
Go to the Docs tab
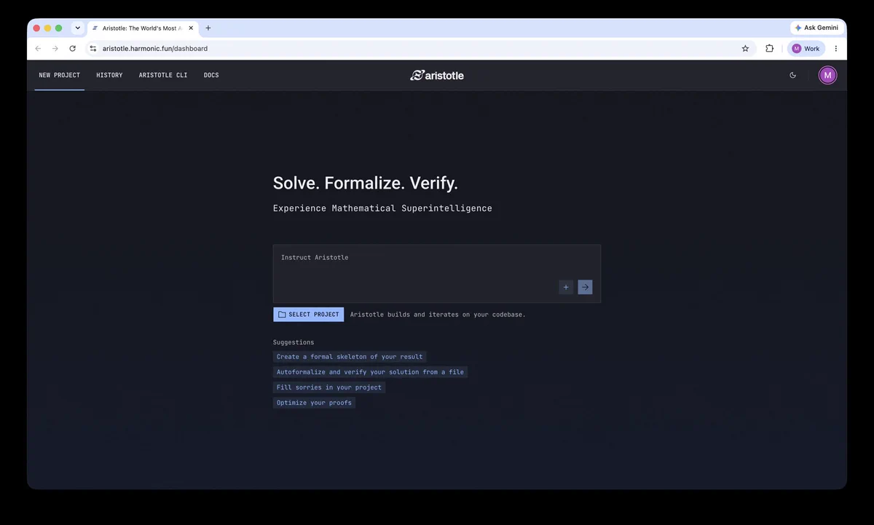pyautogui.click(x=211, y=75)
